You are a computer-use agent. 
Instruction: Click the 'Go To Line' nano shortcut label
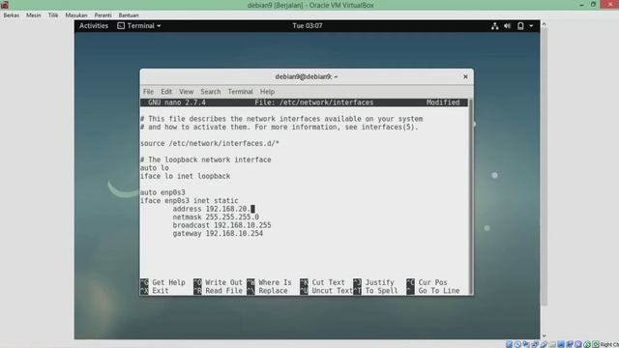439,291
